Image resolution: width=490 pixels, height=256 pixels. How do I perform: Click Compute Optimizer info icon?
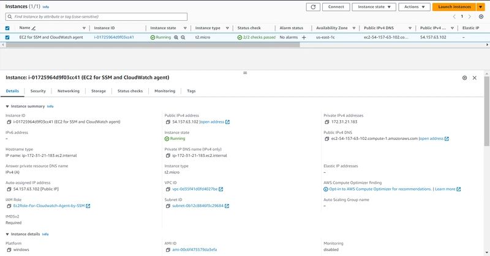tap(326, 189)
